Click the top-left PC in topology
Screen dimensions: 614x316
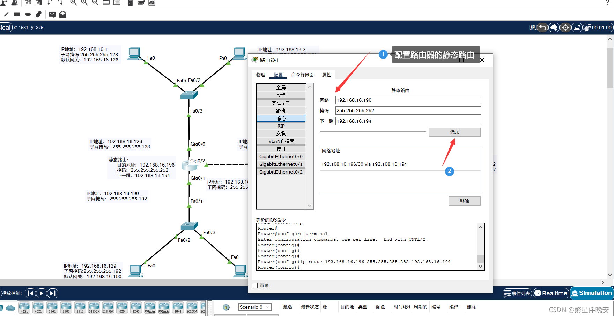pyautogui.click(x=134, y=54)
